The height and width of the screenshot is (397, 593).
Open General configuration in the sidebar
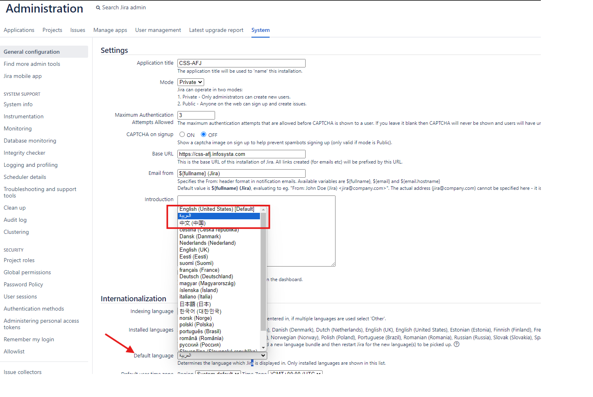pos(31,52)
